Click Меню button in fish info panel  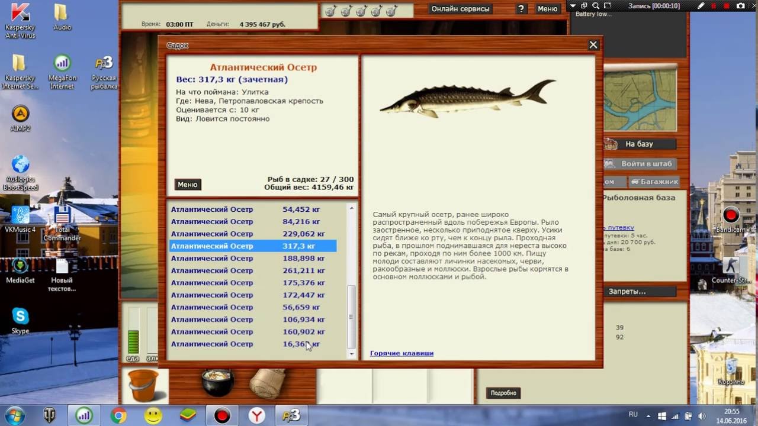tap(188, 185)
